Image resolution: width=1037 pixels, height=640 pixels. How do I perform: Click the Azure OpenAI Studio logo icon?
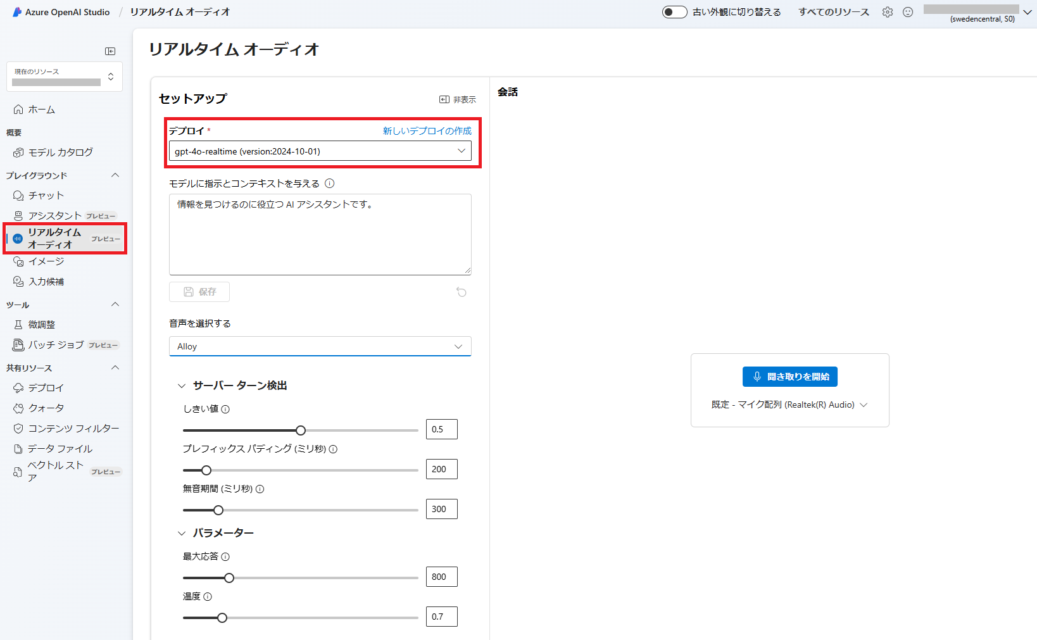click(x=17, y=12)
